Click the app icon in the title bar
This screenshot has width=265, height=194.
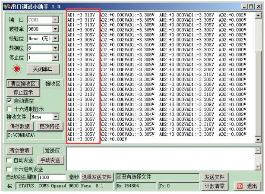(x=7, y=6)
